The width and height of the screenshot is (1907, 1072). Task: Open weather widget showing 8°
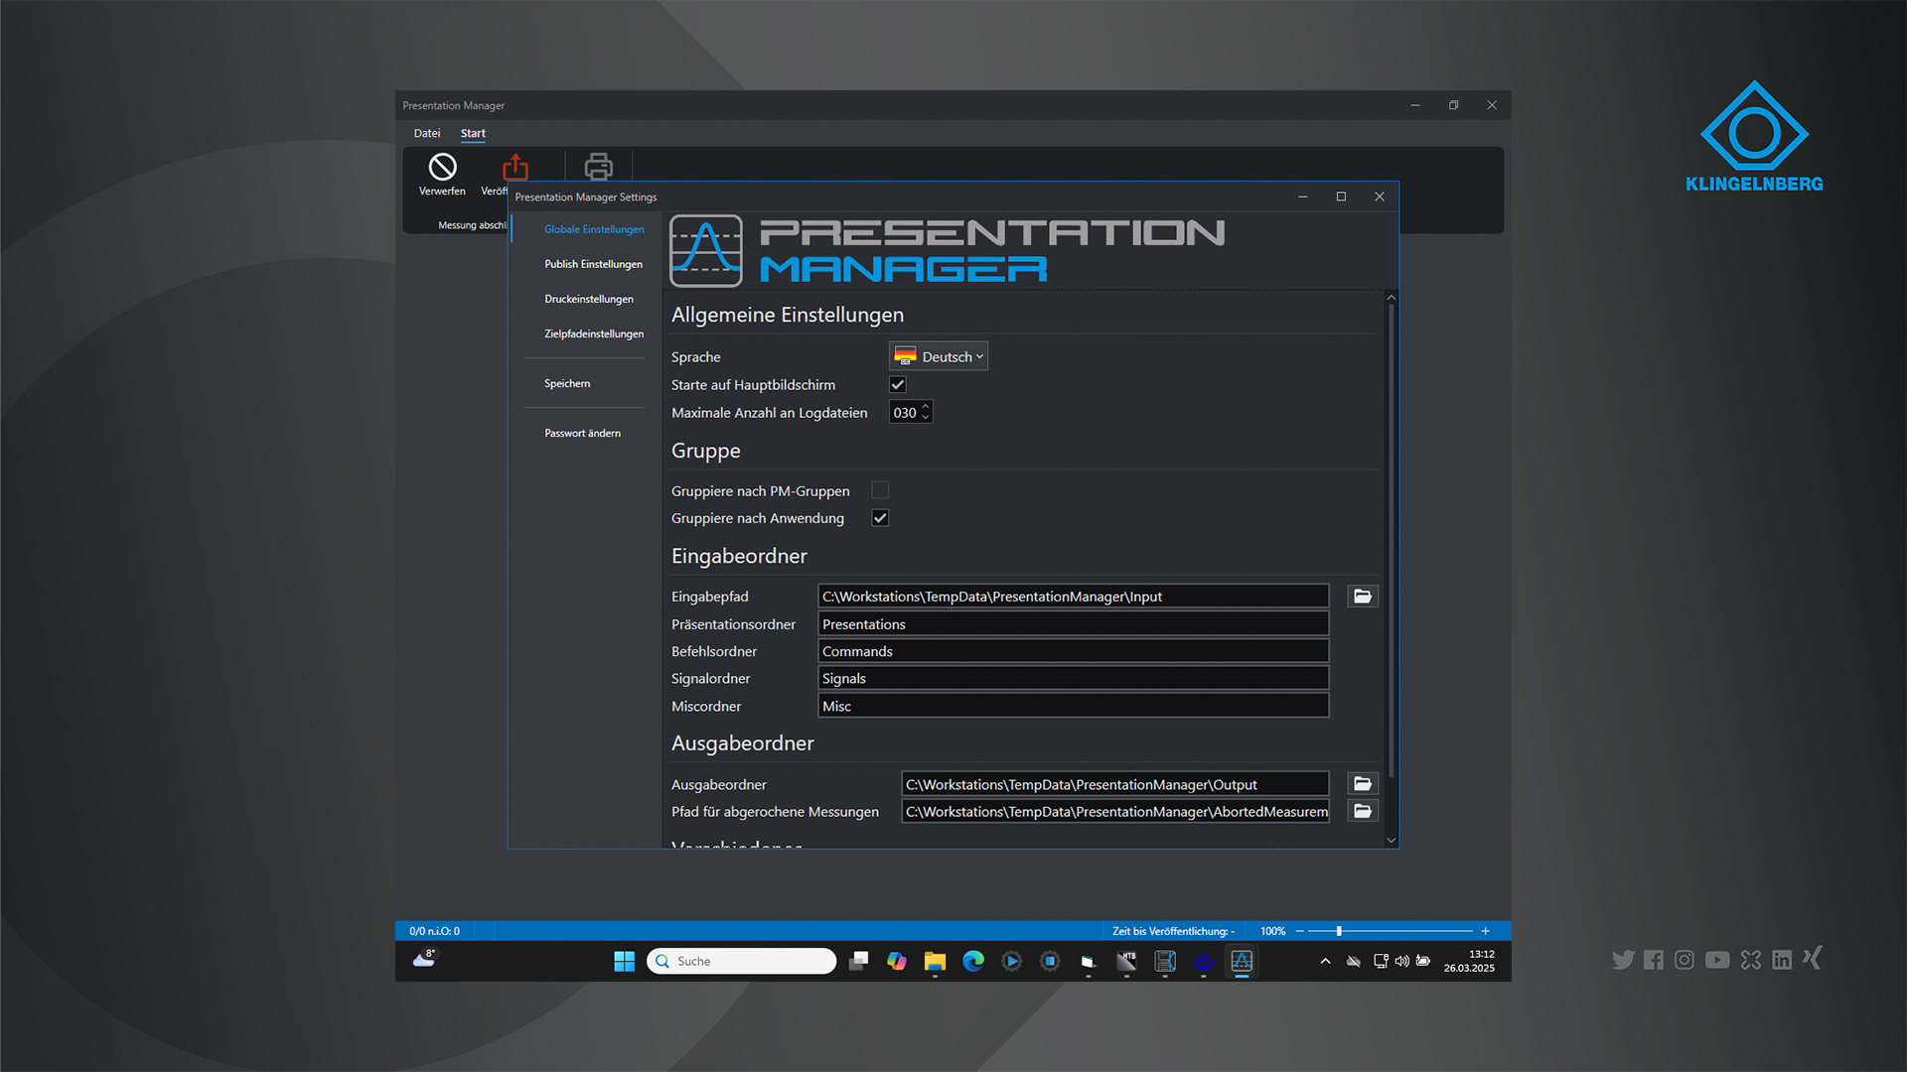pyautogui.click(x=425, y=959)
